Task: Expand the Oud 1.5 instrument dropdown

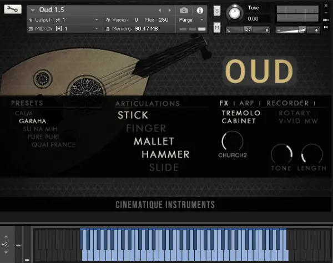Action: [x=33, y=10]
